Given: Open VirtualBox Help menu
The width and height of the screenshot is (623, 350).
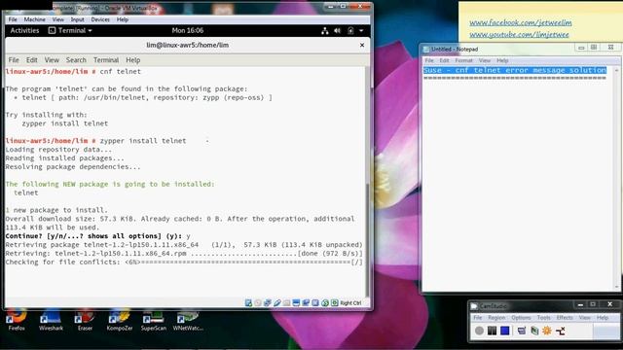Looking at the screenshot, I should click(123, 19).
